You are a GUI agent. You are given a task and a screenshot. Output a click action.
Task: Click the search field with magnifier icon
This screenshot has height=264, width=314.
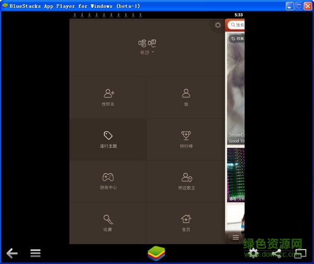click(x=238, y=25)
